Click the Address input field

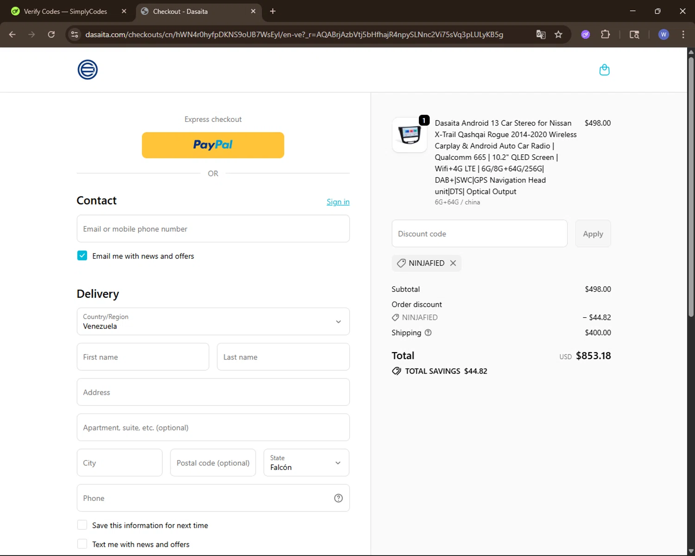click(x=213, y=392)
